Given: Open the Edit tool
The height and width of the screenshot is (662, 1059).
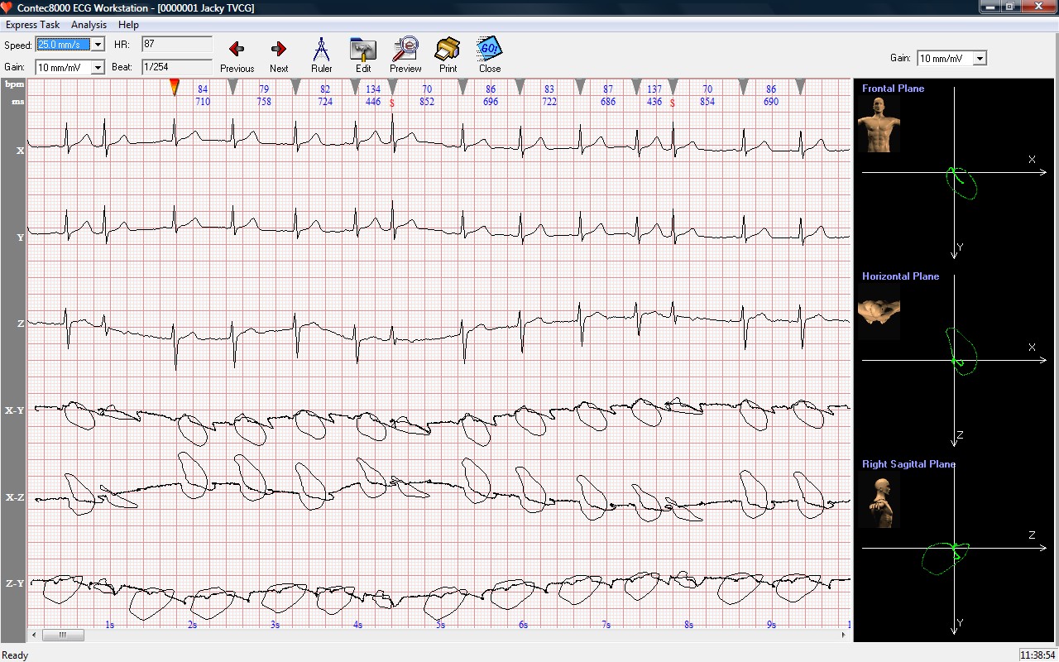Looking at the screenshot, I should tap(363, 50).
